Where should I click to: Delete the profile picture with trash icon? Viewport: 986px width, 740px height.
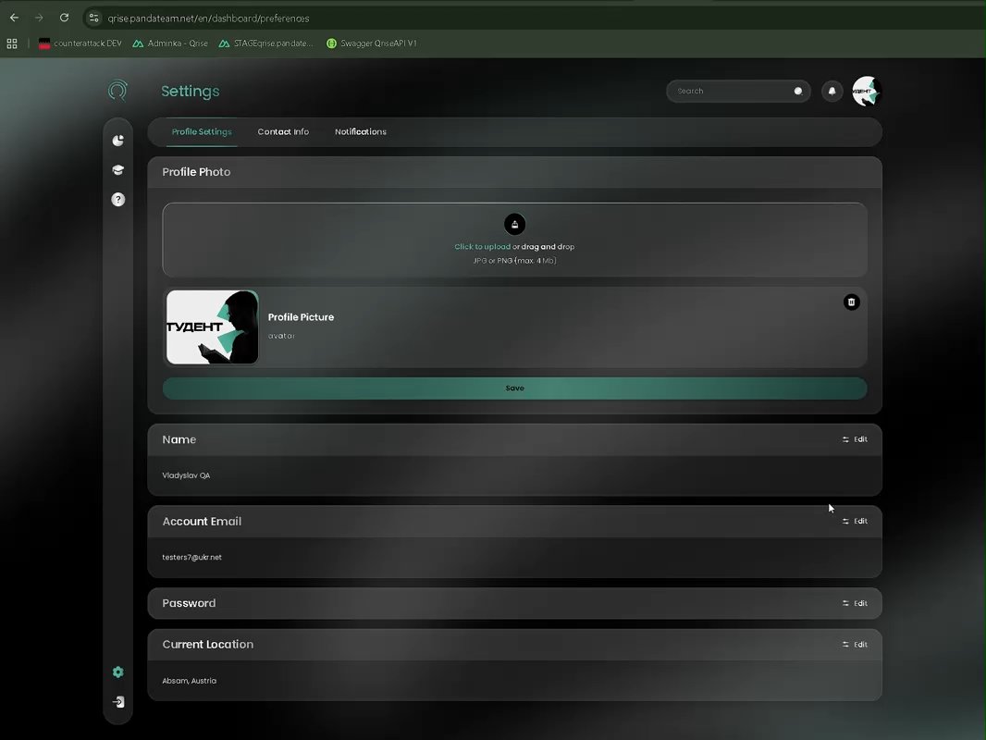coord(852,302)
